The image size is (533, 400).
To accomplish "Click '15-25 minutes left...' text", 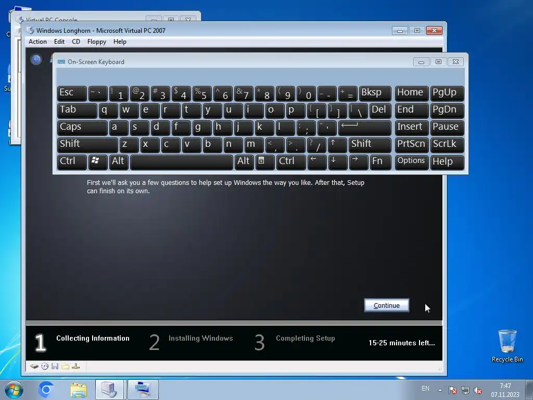I will (402, 343).
